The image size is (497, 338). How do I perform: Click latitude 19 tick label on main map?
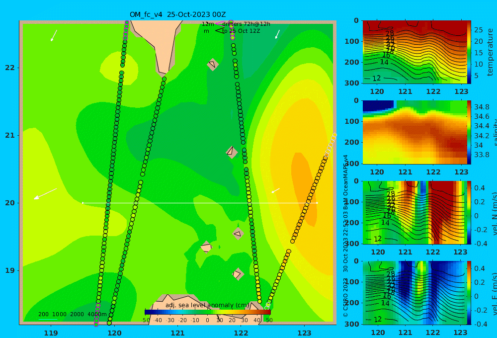click(10, 270)
